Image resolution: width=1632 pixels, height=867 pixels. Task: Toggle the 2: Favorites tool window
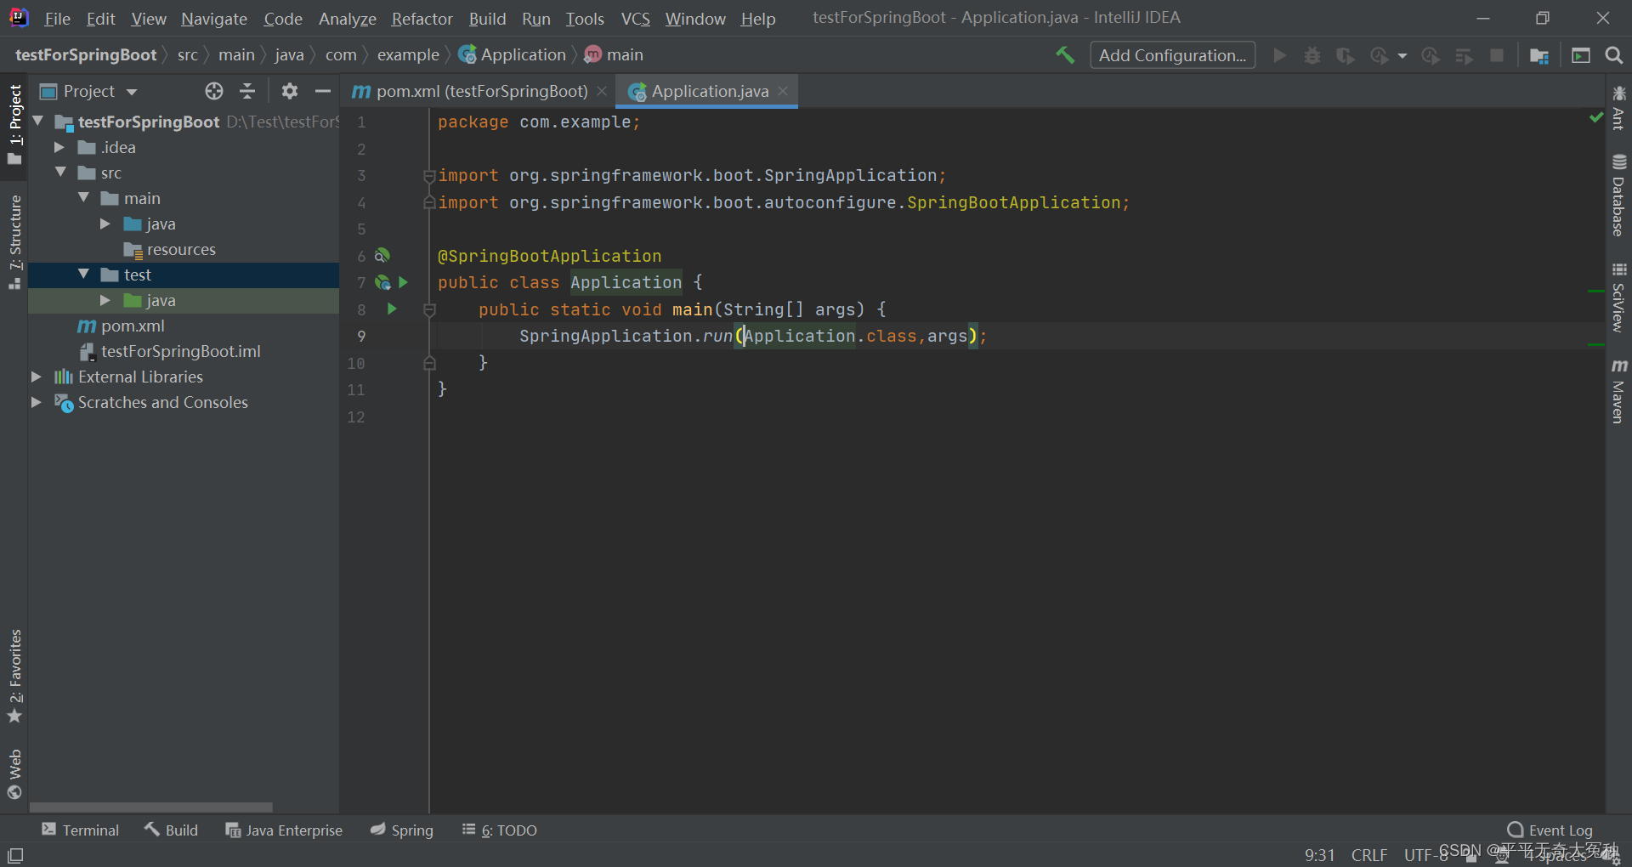point(14,677)
